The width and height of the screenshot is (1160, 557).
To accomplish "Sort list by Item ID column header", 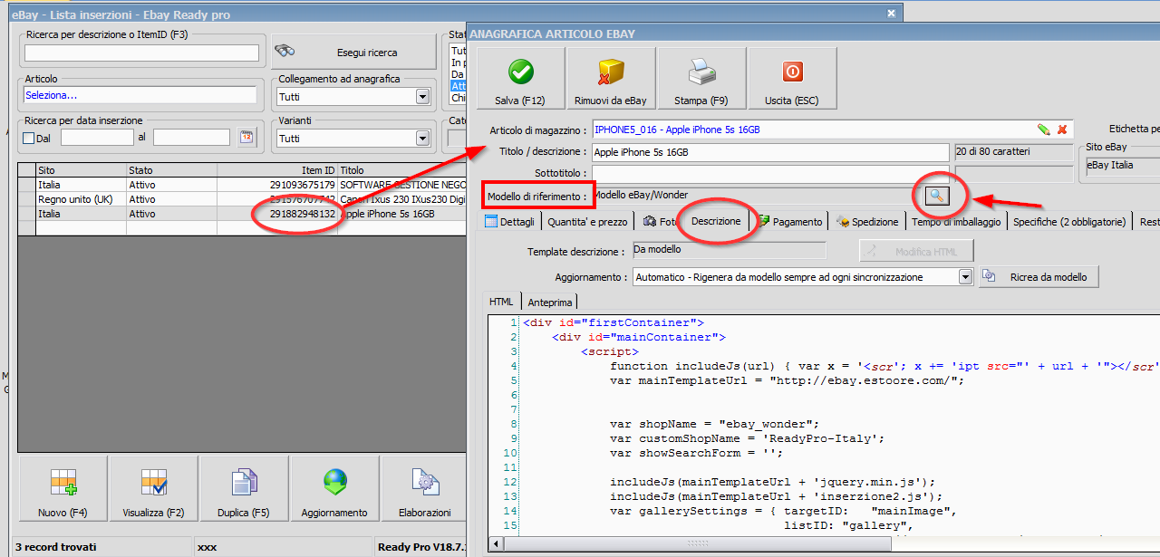I will point(277,170).
